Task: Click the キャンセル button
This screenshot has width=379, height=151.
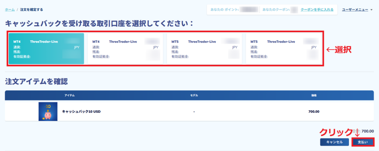Action: (x=334, y=142)
